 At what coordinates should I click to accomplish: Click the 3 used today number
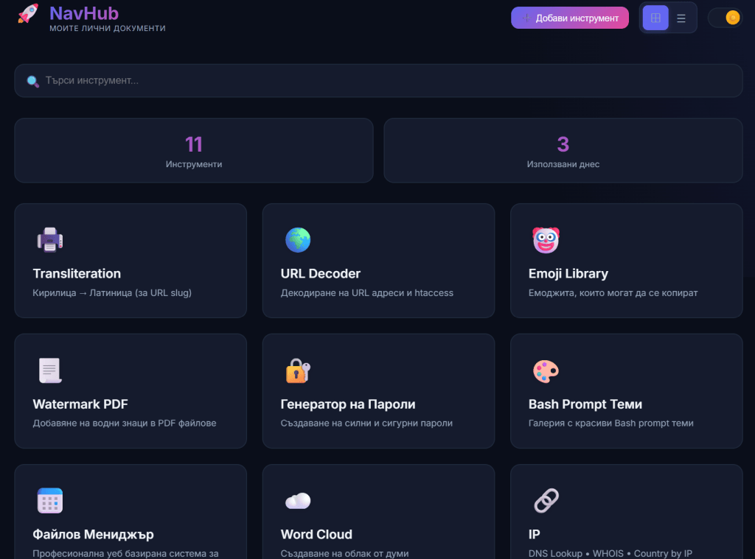[x=563, y=144]
